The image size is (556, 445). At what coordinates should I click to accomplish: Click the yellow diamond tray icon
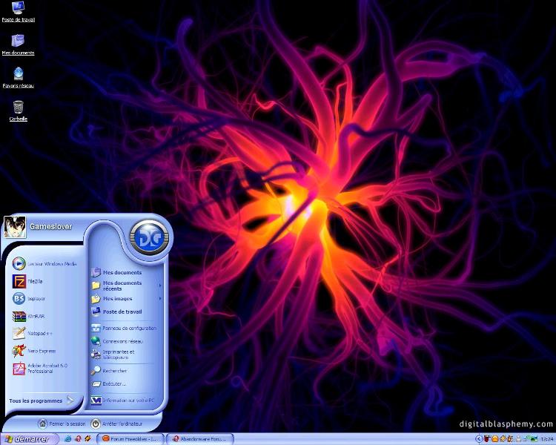(503, 439)
